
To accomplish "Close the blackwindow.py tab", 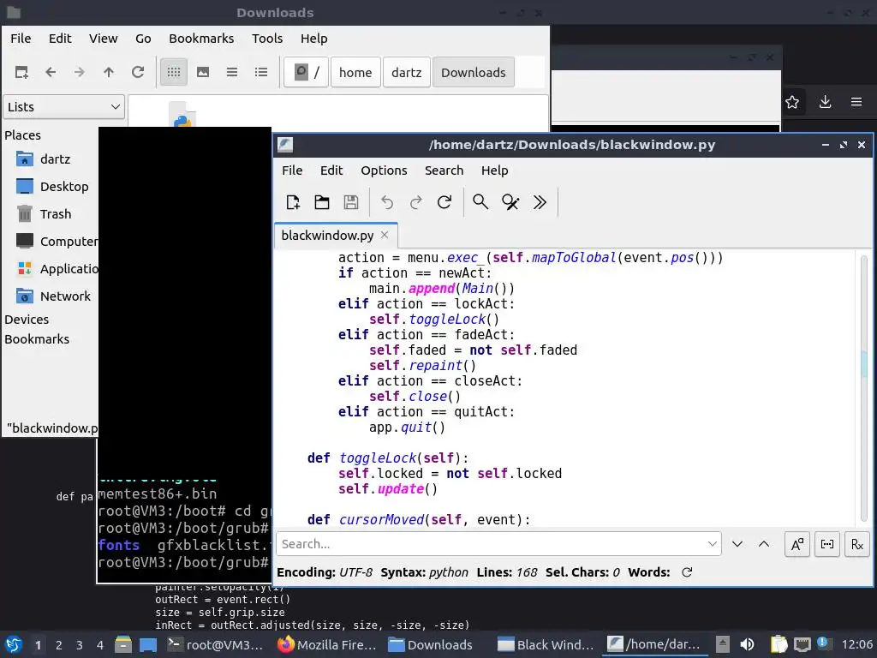I will coord(385,235).
